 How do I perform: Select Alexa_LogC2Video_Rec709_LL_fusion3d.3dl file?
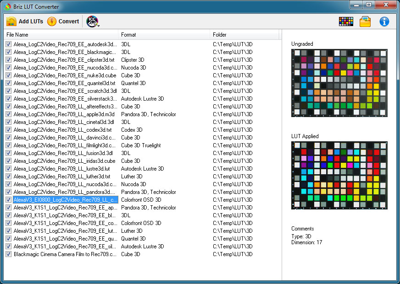point(63,153)
